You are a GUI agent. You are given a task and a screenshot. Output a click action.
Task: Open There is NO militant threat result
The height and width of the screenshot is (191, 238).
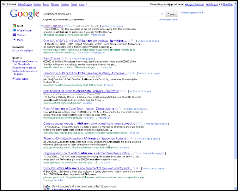tap(84, 138)
